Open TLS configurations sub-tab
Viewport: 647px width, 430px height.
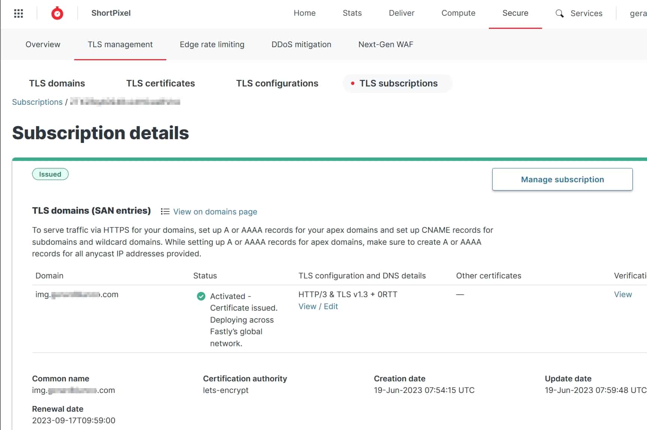(277, 83)
